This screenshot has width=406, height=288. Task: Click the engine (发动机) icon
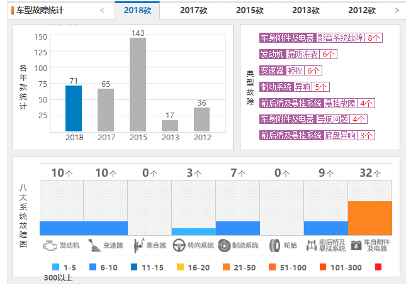coord(50,245)
